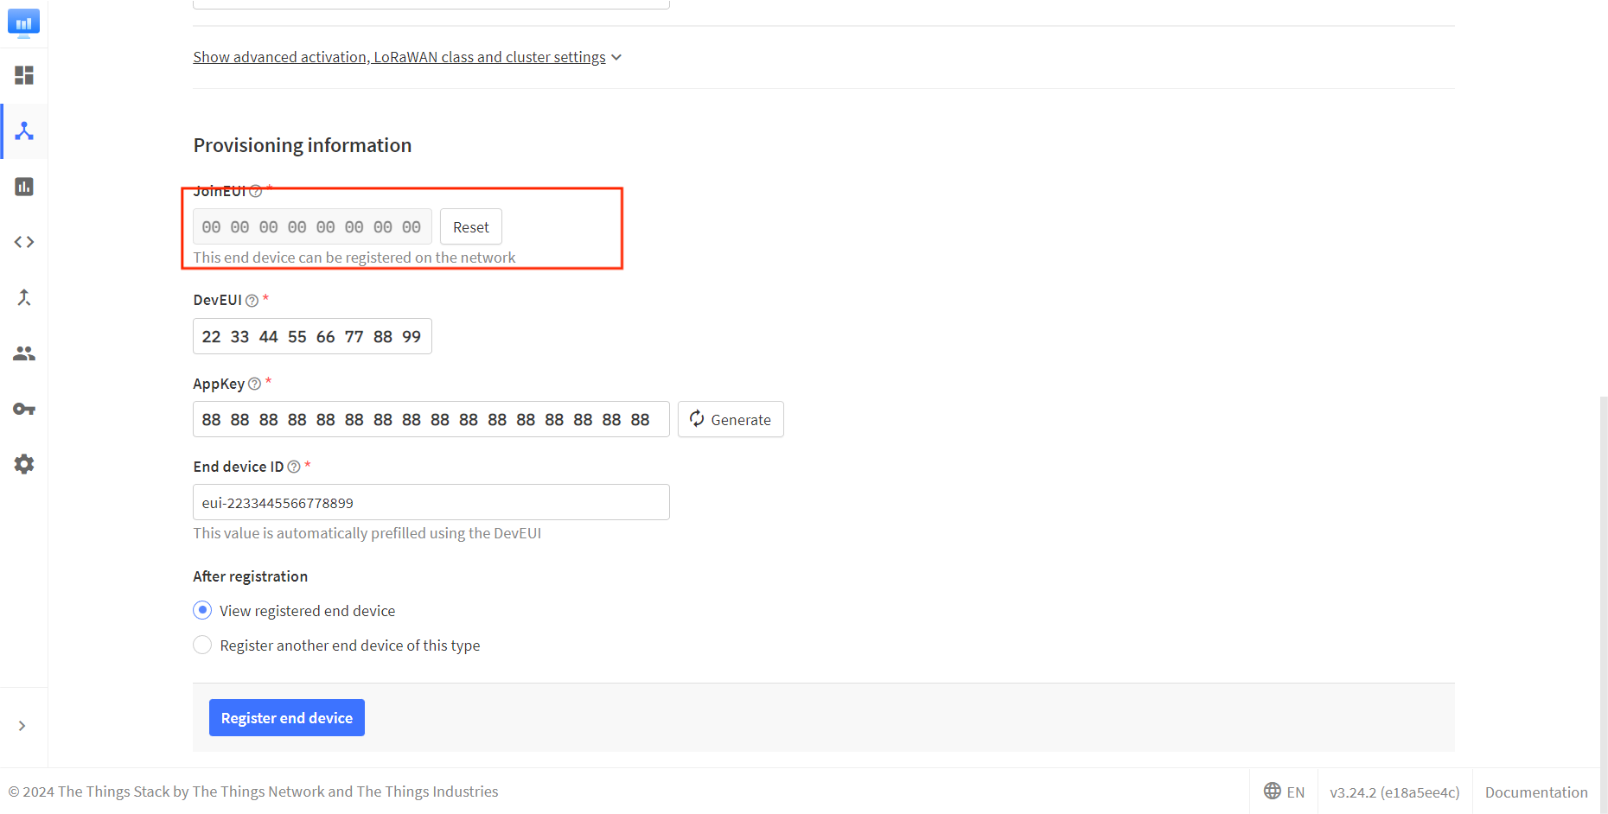Click the End device ID help icon
The image size is (1608, 814).
(294, 467)
